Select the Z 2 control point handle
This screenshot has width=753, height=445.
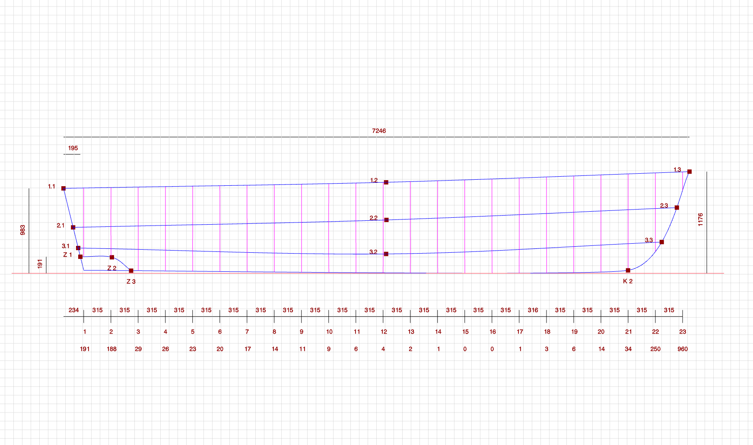(112, 257)
